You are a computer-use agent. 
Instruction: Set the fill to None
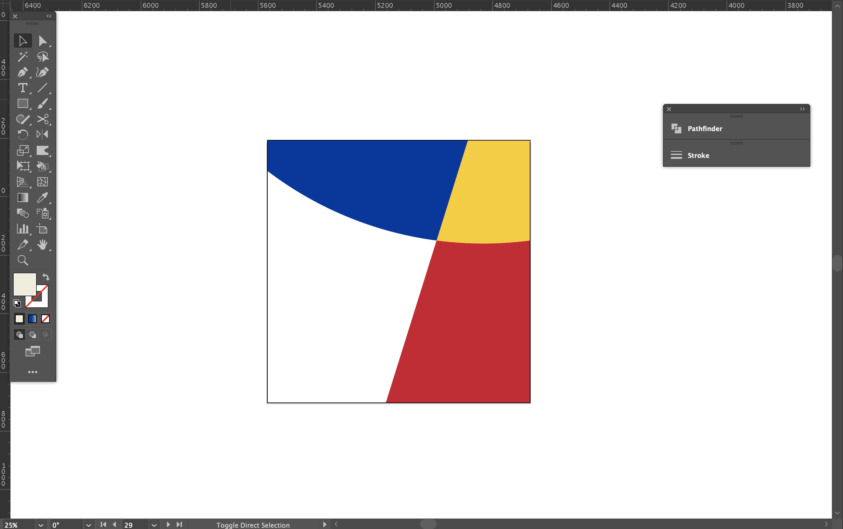45,318
